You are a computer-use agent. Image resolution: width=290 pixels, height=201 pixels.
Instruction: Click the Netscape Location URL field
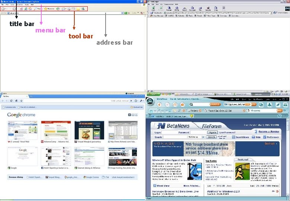point(222,13)
